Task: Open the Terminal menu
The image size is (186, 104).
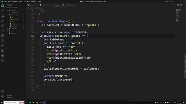Action: click(x=34, y=2)
